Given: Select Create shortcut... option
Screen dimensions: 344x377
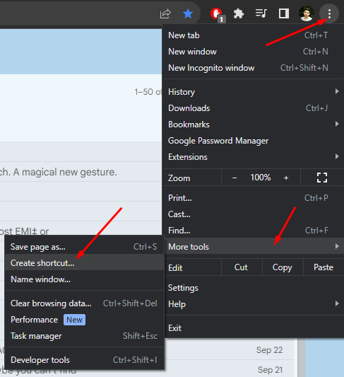Looking at the screenshot, I should (x=84, y=263).
